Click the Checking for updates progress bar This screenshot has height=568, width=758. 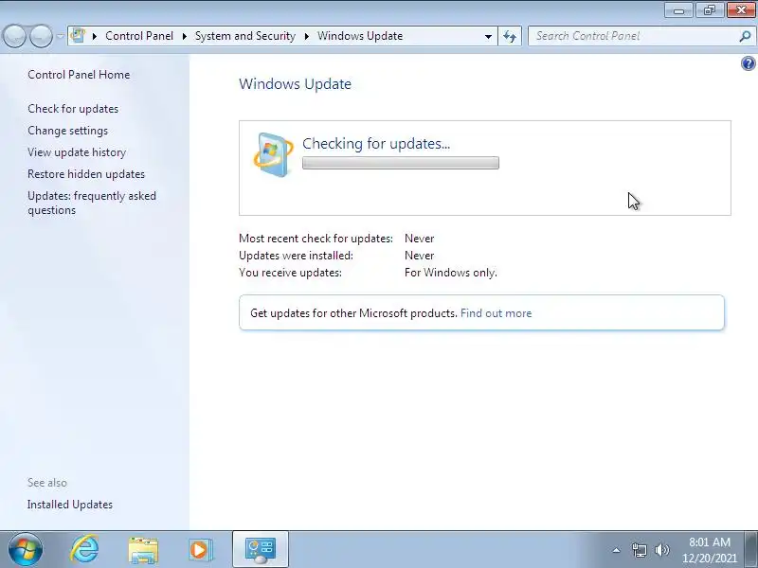pos(401,163)
